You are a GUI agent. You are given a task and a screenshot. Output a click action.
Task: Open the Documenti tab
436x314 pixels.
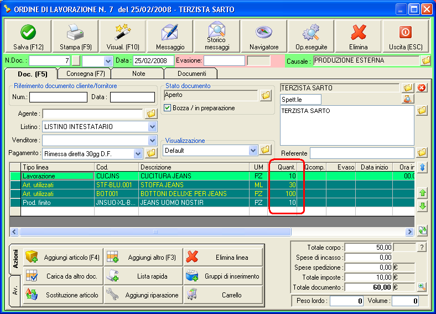tap(192, 73)
